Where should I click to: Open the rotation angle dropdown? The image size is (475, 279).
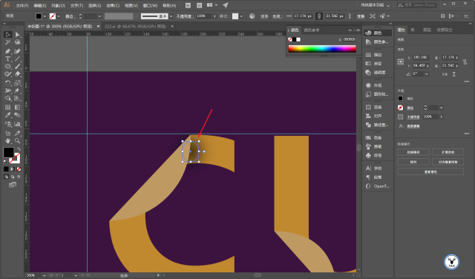(427, 74)
